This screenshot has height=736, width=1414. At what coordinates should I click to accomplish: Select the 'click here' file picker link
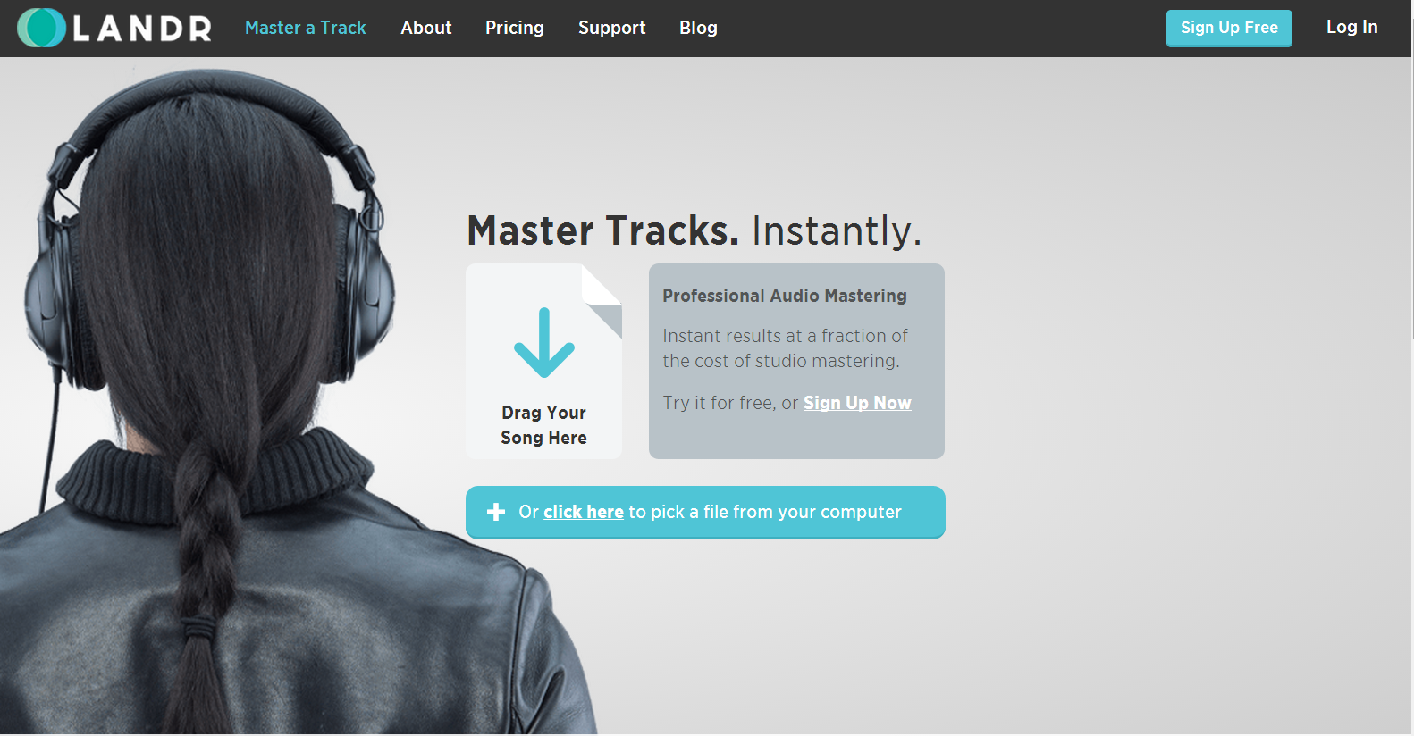tap(584, 512)
